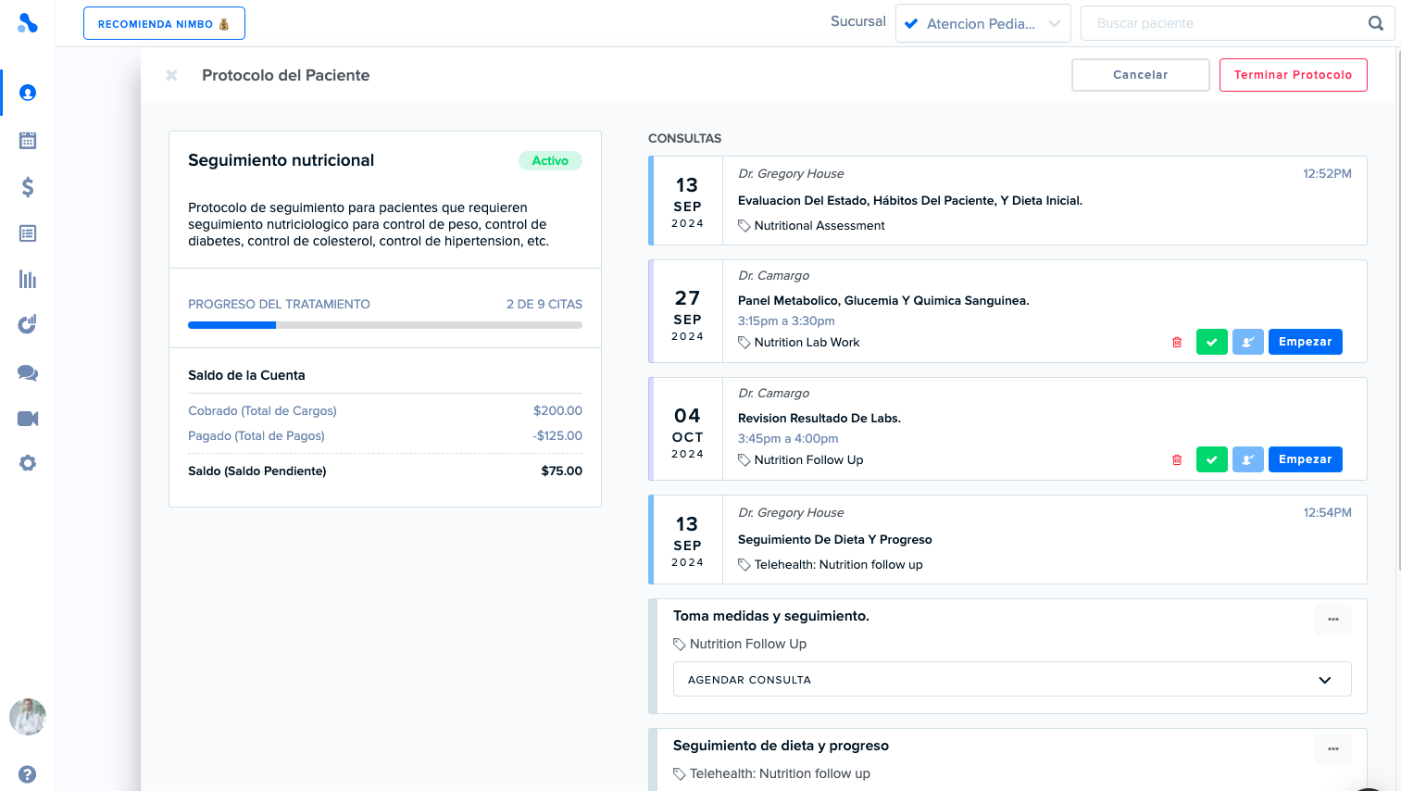Mark patient arrived for 27 SEP appointment

coord(1248,342)
